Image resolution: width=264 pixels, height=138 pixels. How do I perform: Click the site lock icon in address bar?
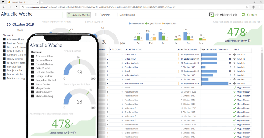(23, 7)
